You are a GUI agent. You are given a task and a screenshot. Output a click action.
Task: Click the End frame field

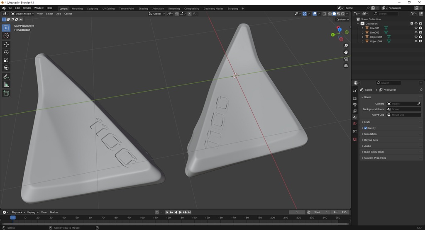point(340,213)
